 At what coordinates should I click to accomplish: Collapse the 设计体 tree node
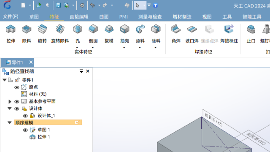(x=10, y=109)
